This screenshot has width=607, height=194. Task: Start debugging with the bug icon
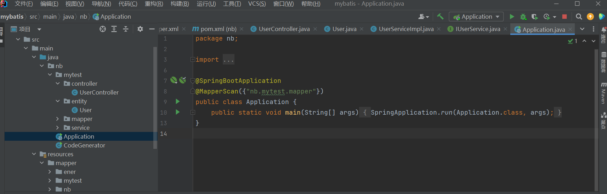click(523, 17)
